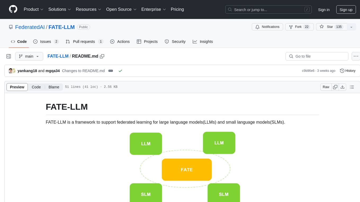Select the Blame view

(54, 87)
